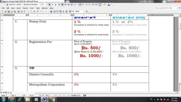Open Tables and Borders toolbar
Viewport: 181px width, 102px height.
[x=54, y=11]
